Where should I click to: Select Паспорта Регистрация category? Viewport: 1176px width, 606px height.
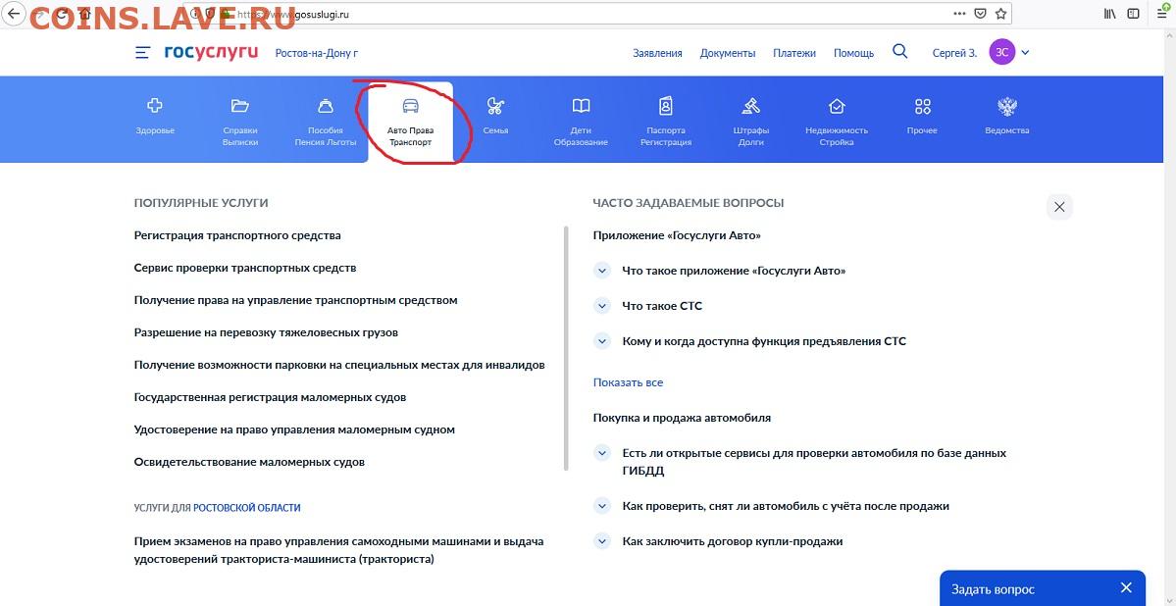coord(665,123)
